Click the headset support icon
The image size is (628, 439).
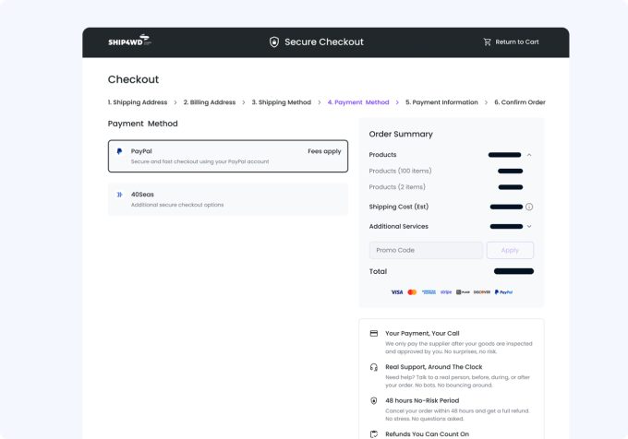pos(374,367)
